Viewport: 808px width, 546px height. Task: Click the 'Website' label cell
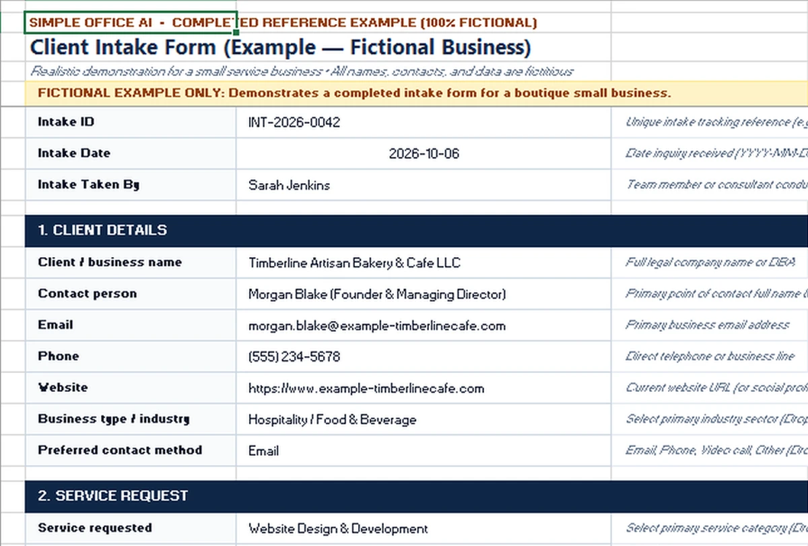point(131,388)
